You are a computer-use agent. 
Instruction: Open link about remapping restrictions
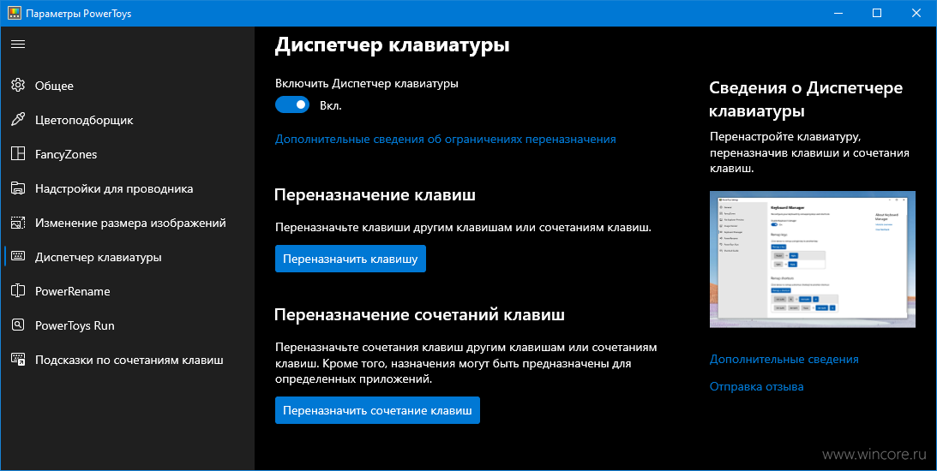coord(445,139)
